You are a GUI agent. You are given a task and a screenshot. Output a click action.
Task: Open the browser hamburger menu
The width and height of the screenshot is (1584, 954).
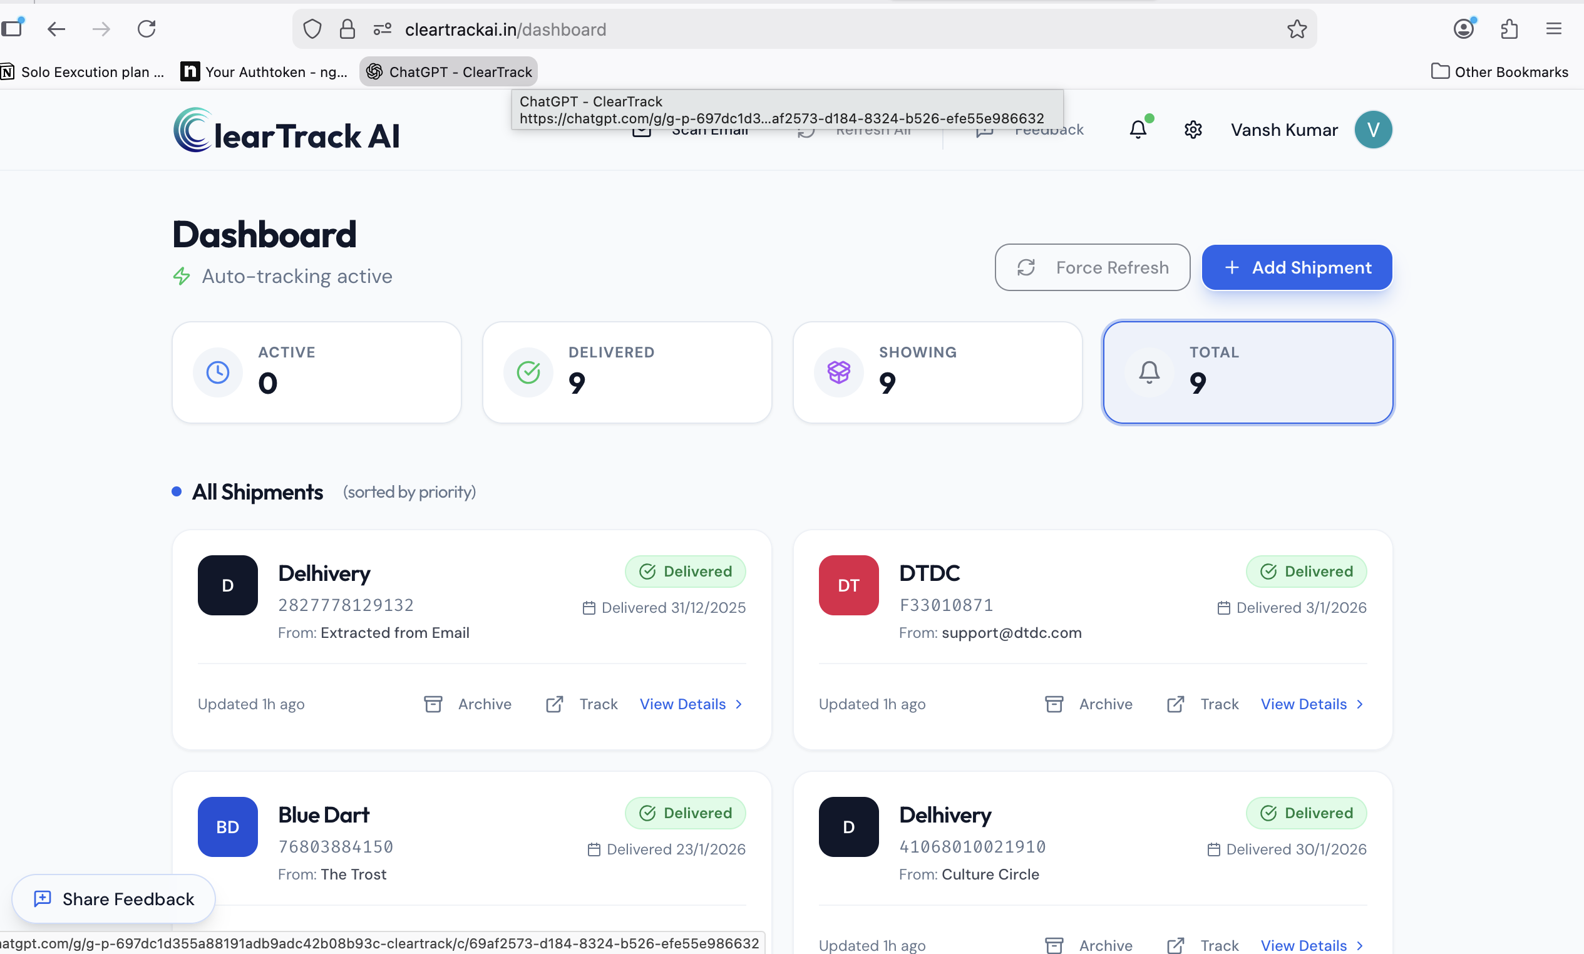(x=1555, y=29)
